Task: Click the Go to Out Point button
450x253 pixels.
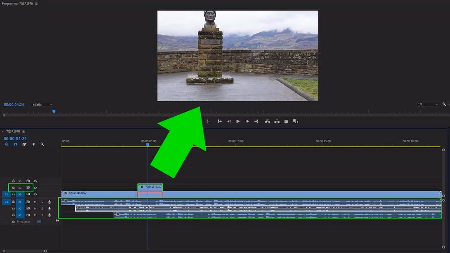Action: (256, 121)
